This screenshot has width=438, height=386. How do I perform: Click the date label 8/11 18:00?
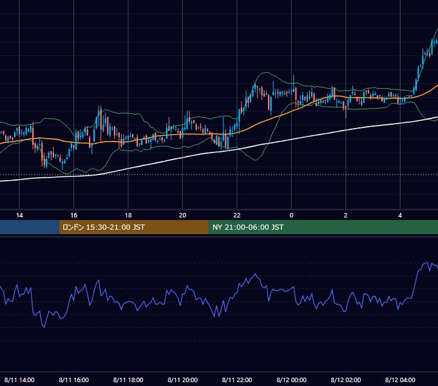128,380
